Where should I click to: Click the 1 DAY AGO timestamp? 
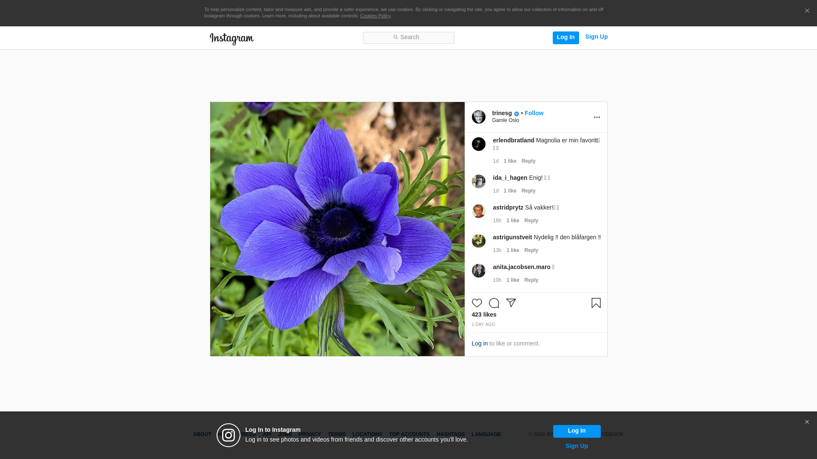coord(483,325)
